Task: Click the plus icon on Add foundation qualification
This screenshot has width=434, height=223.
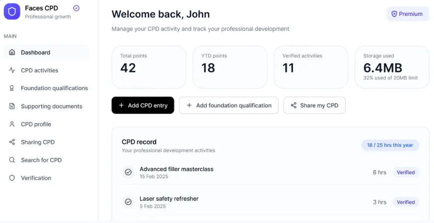Action: click(x=189, y=106)
